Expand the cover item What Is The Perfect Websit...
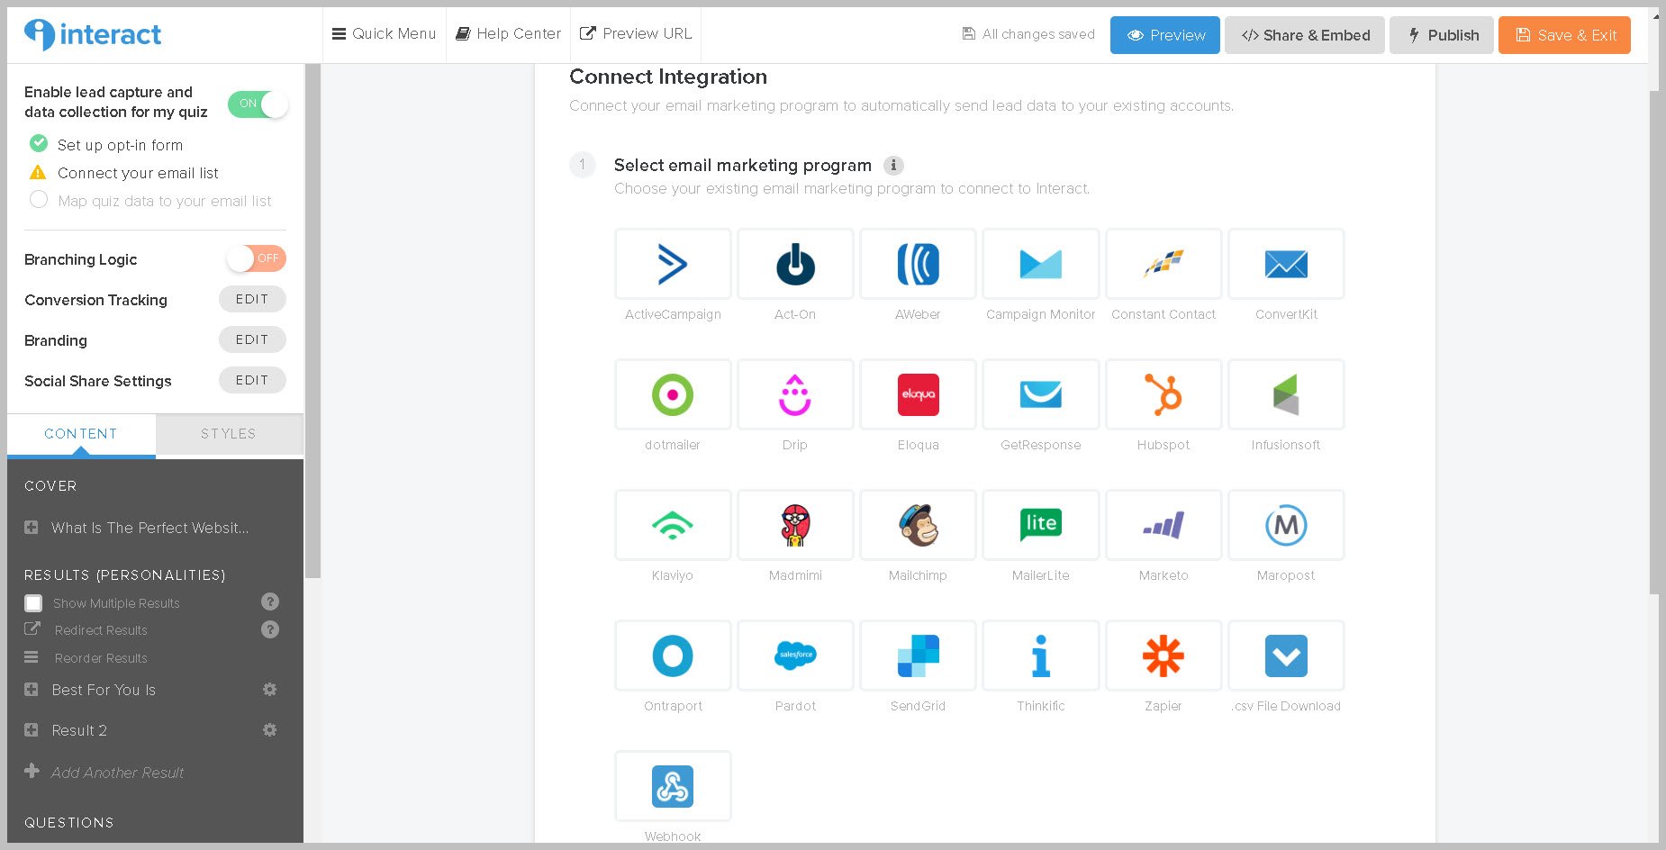The width and height of the screenshot is (1666, 850). click(x=32, y=528)
